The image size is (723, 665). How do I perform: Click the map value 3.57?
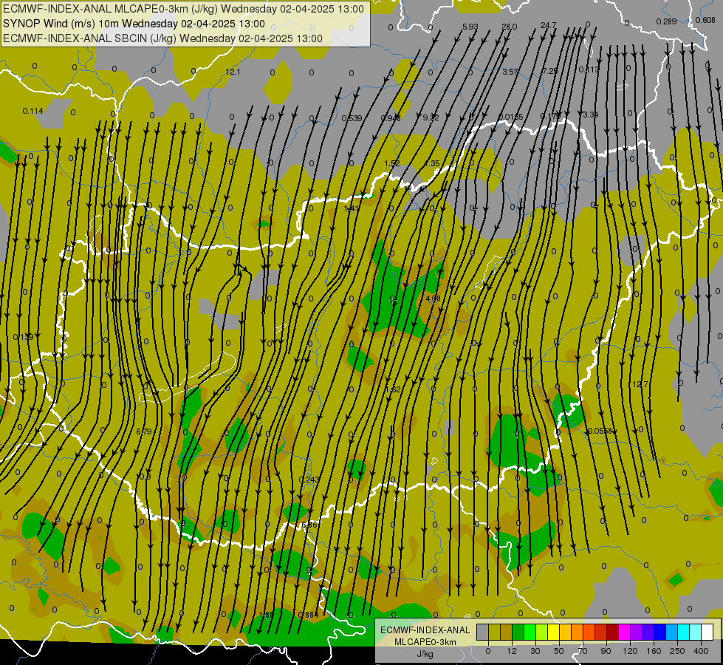510,72
